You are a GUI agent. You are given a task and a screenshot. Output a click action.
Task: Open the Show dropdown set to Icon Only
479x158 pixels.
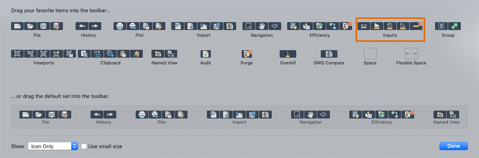[x=53, y=146]
